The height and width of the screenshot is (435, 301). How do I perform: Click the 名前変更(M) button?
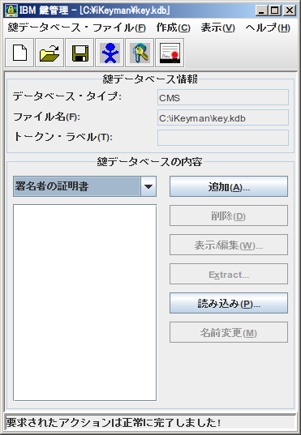tap(229, 332)
